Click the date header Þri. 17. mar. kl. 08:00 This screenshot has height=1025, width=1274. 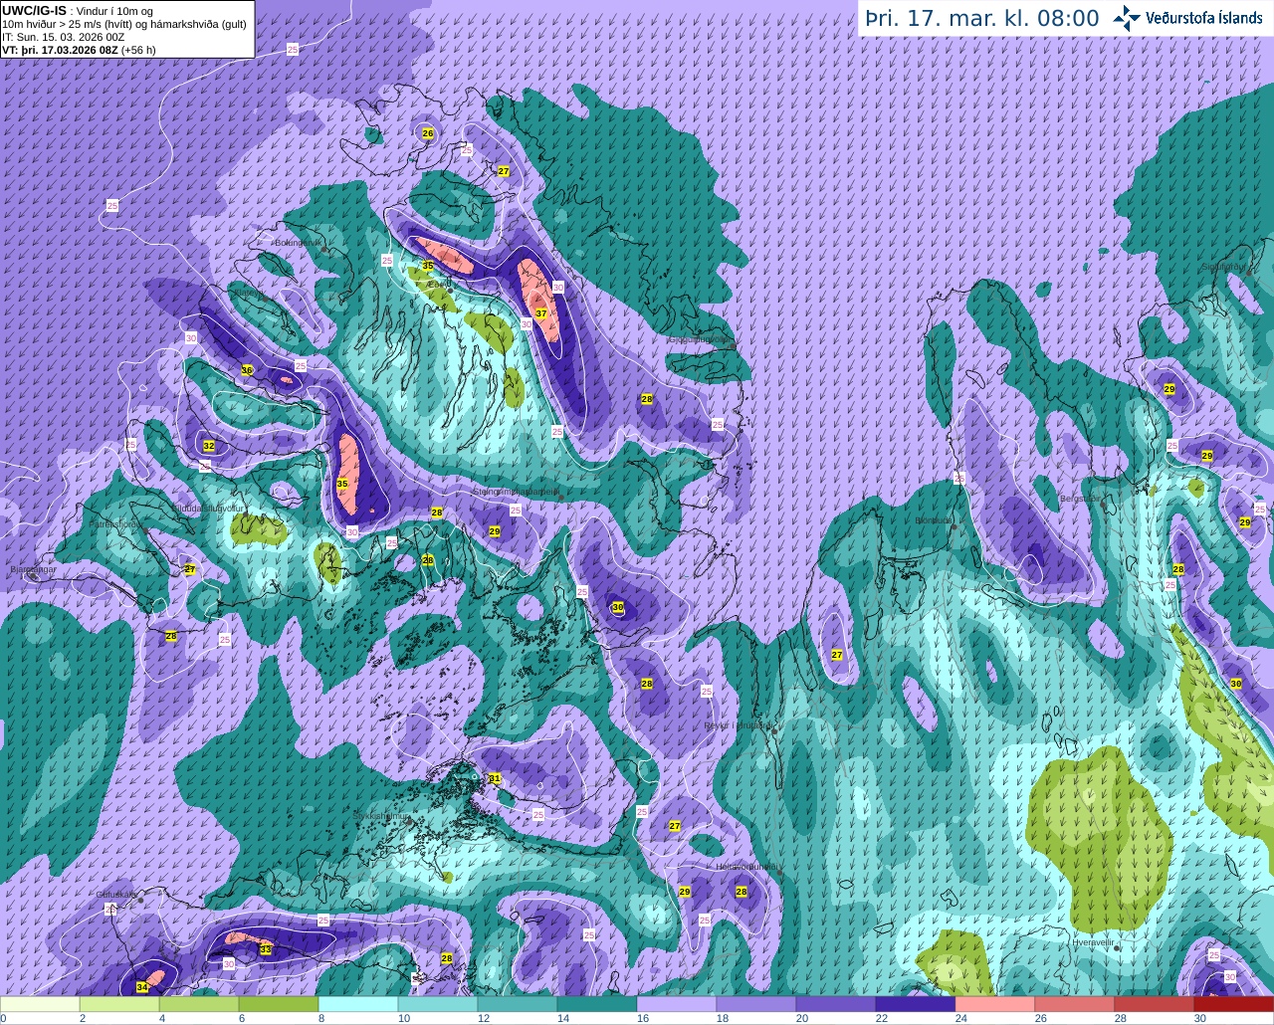coord(982,18)
